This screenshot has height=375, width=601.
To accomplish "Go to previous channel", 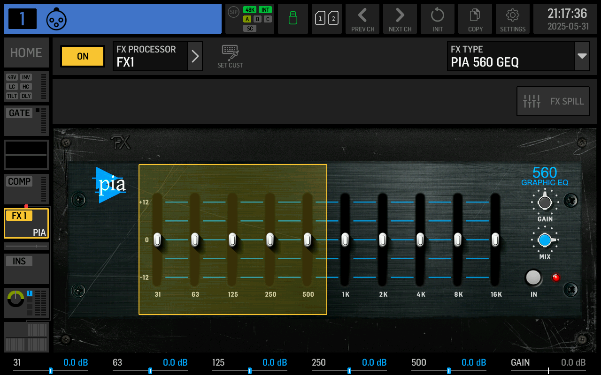I will click(362, 19).
